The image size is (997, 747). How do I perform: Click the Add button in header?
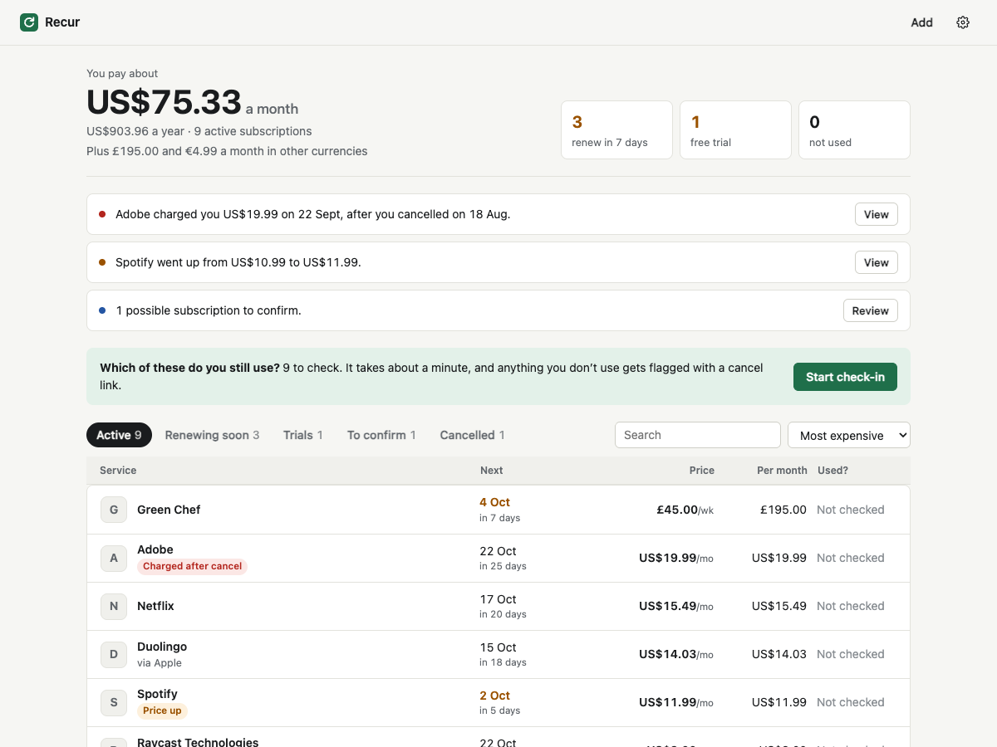(921, 22)
